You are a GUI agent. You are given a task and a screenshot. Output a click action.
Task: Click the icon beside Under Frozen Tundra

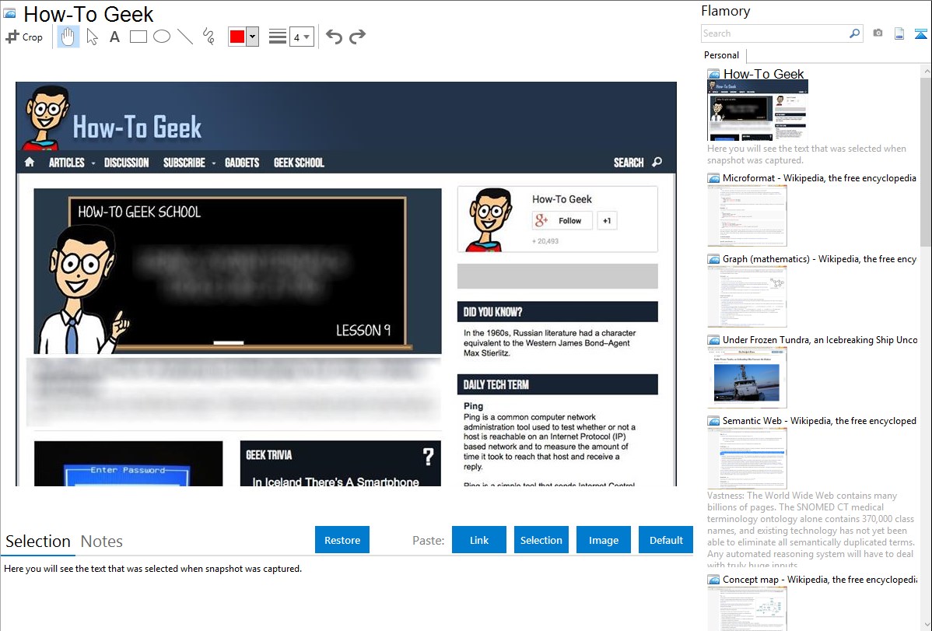click(x=713, y=339)
